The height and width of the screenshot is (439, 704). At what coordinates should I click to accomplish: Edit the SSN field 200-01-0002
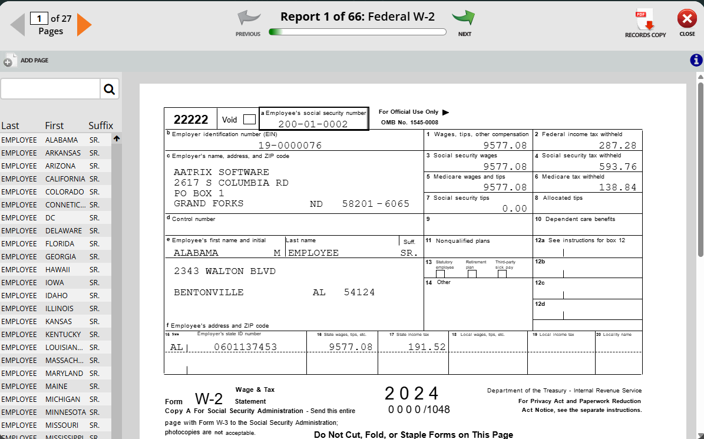[x=313, y=124]
